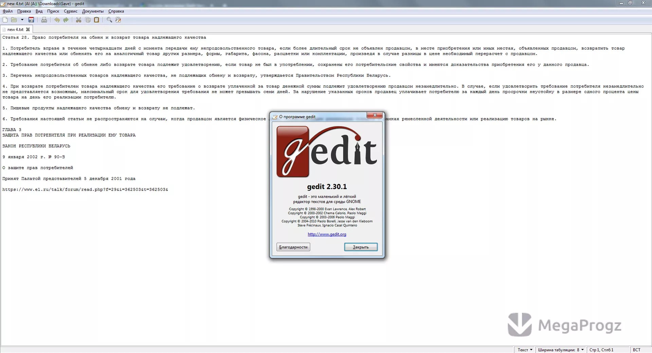Place cursor in the heading line 'Статья 28.'
Screen dimensions: 652x353
[104, 38]
